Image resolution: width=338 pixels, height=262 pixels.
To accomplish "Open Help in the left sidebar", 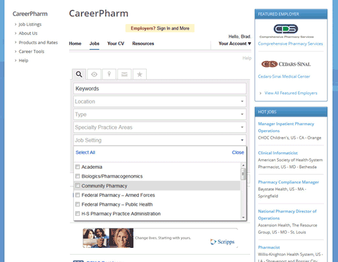I will pos(23,60).
